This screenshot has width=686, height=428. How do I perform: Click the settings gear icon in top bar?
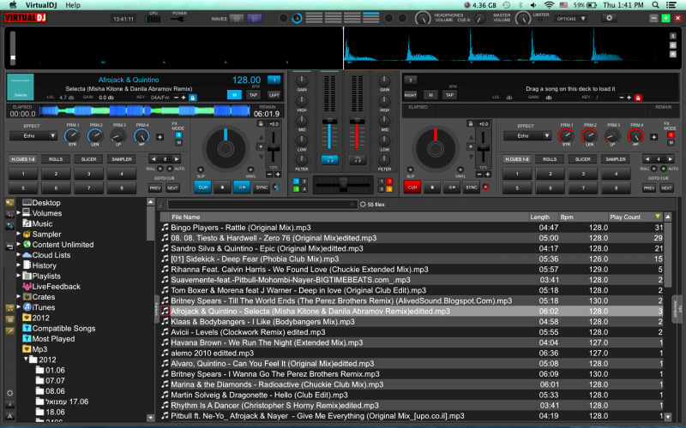click(x=609, y=17)
